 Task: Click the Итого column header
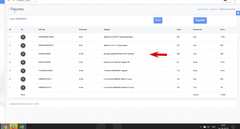pos(222,29)
